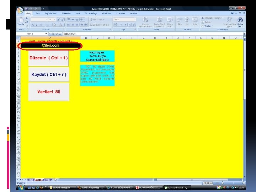Click the help icon near ribbon top right
The height and width of the screenshot is (192, 256).
232,13
